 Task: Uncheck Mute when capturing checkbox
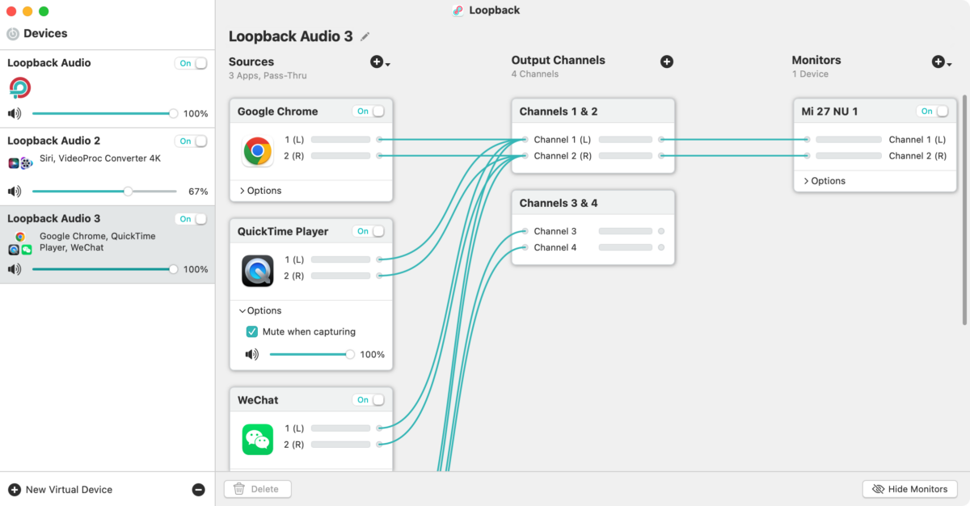(x=252, y=331)
